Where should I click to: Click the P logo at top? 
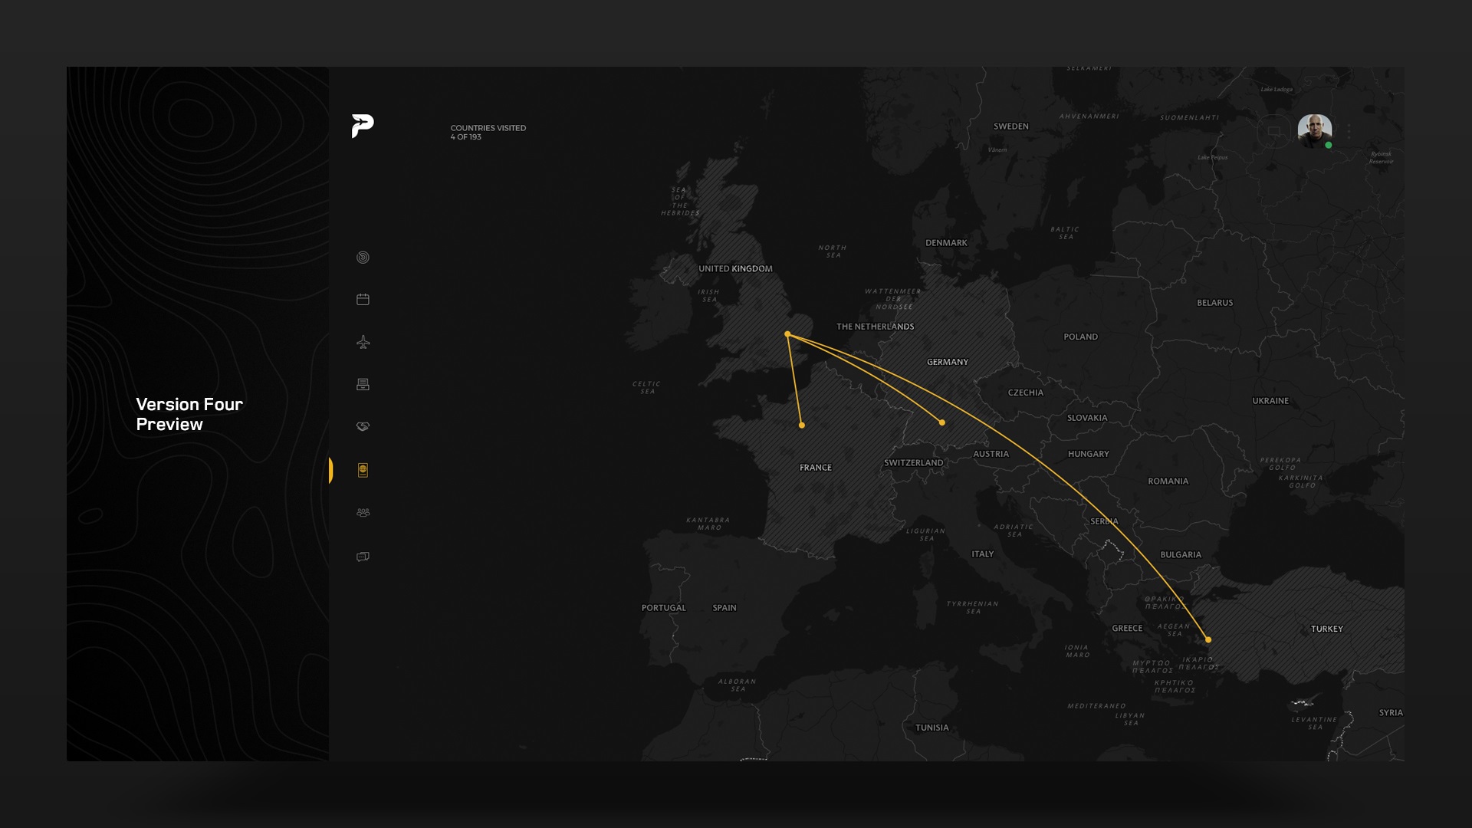coord(363,126)
